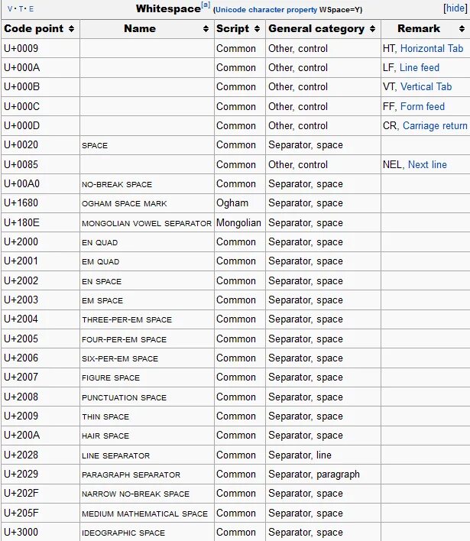Select the U+200A code point cell

click(41, 436)
